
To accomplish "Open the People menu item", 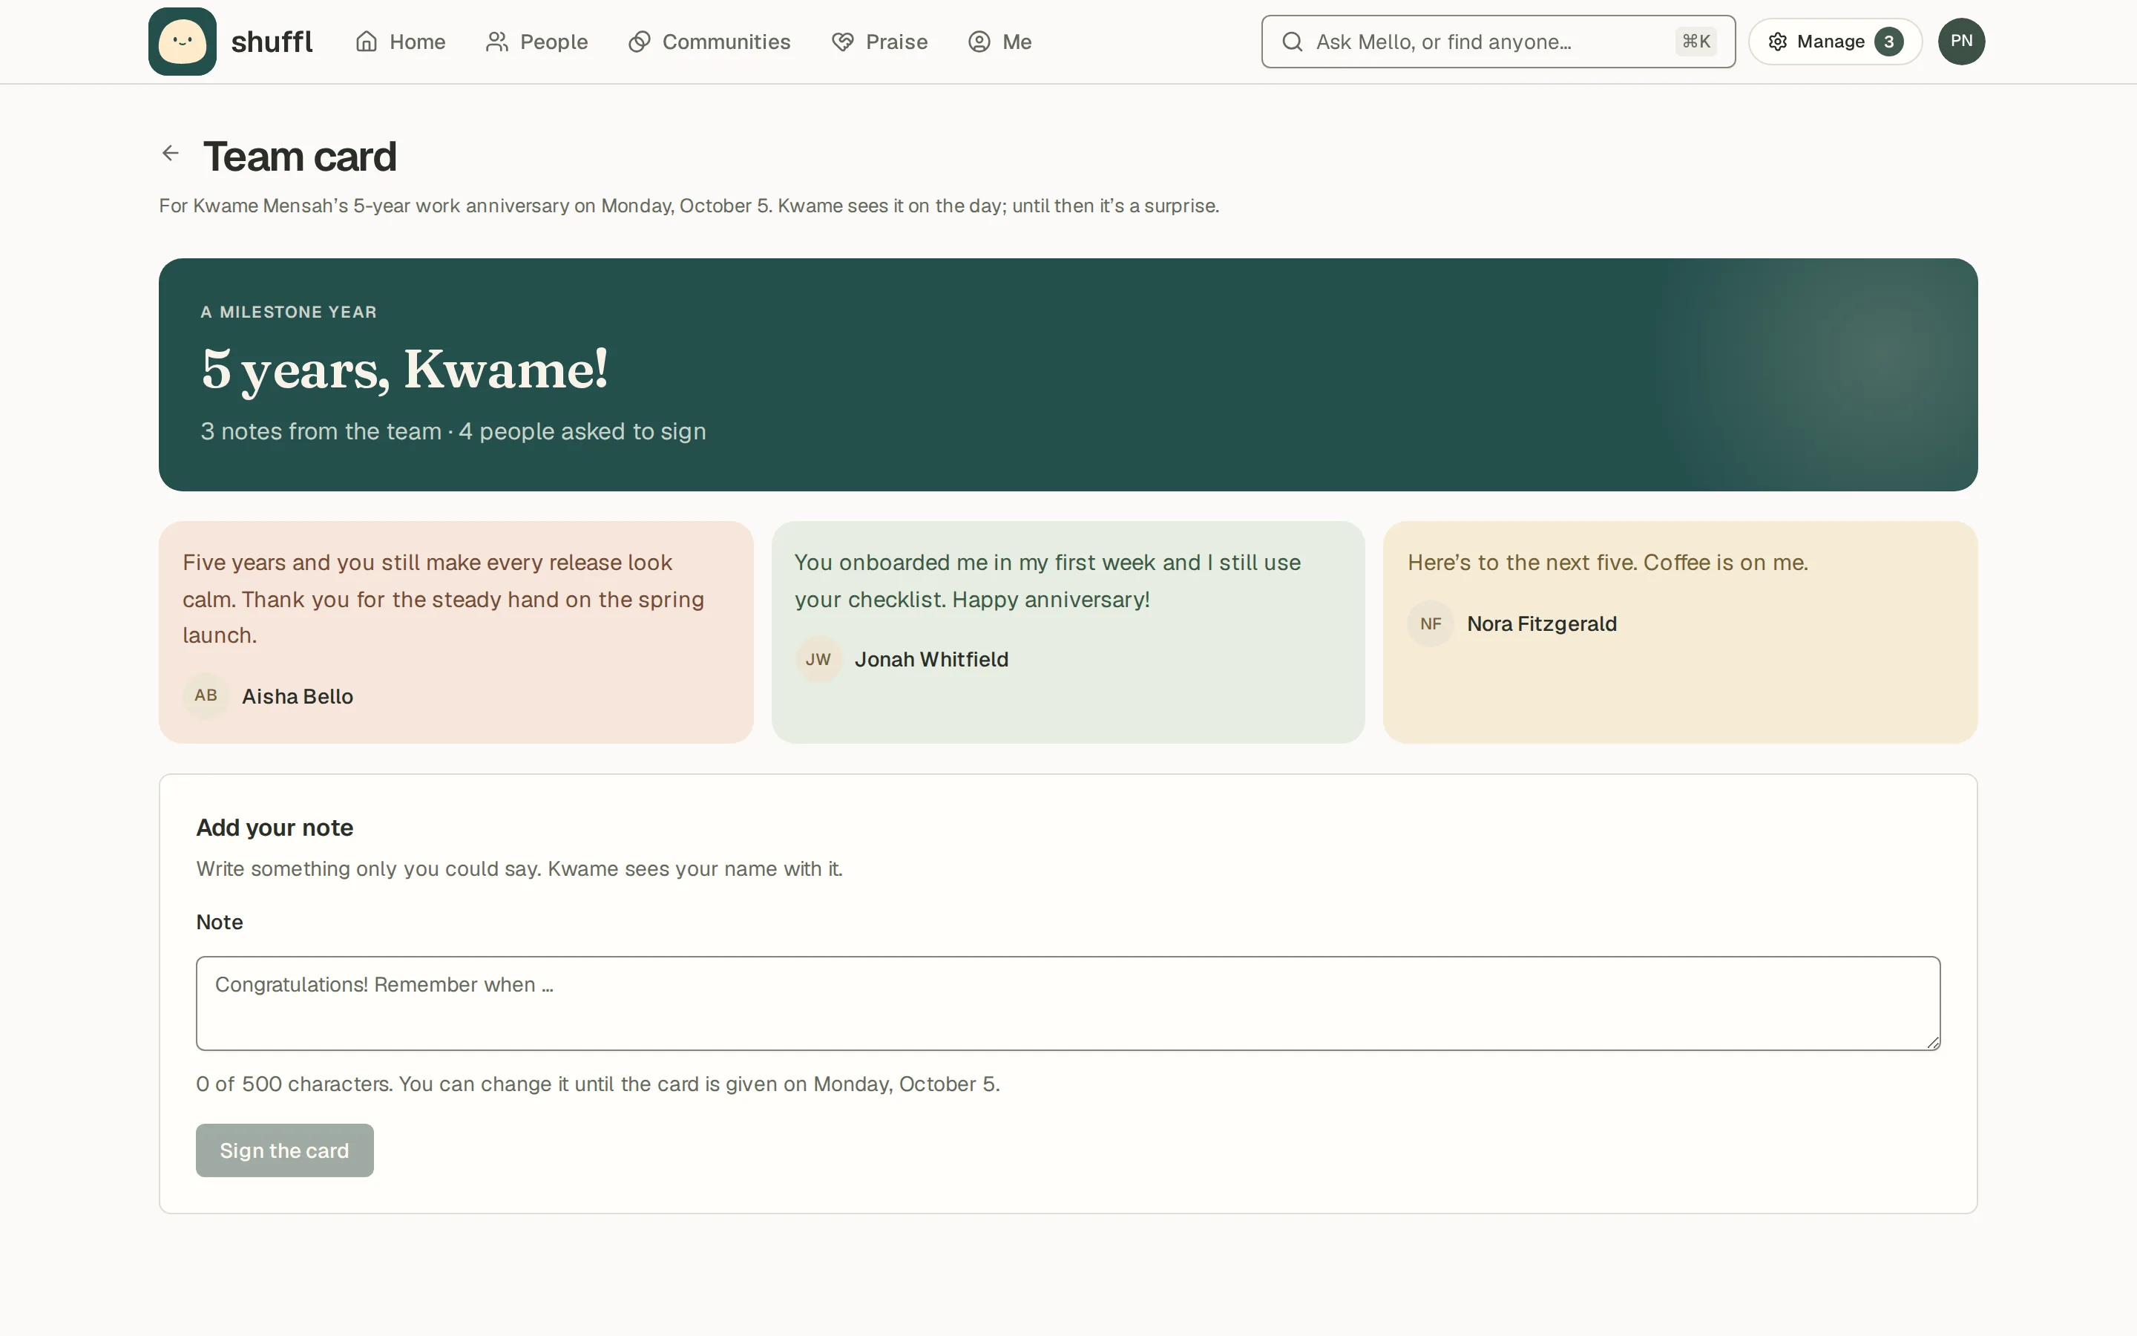I will pos(536,42).
